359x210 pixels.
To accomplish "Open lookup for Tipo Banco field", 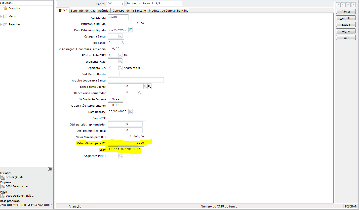I will 122,42.
